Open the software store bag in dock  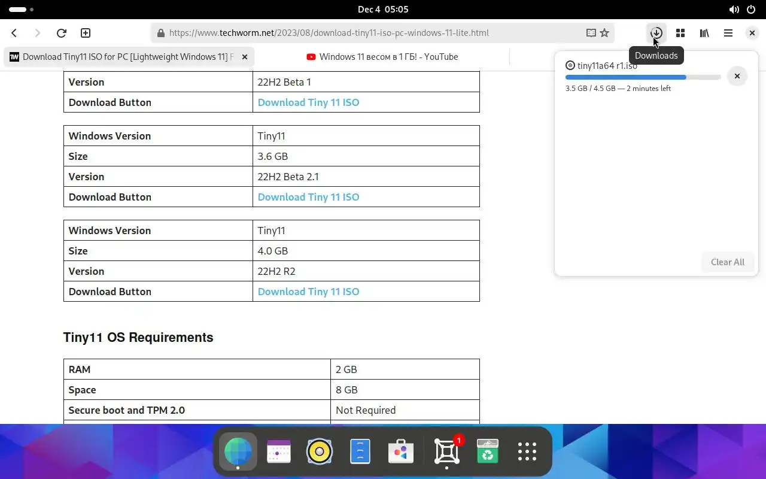[401, 451]
